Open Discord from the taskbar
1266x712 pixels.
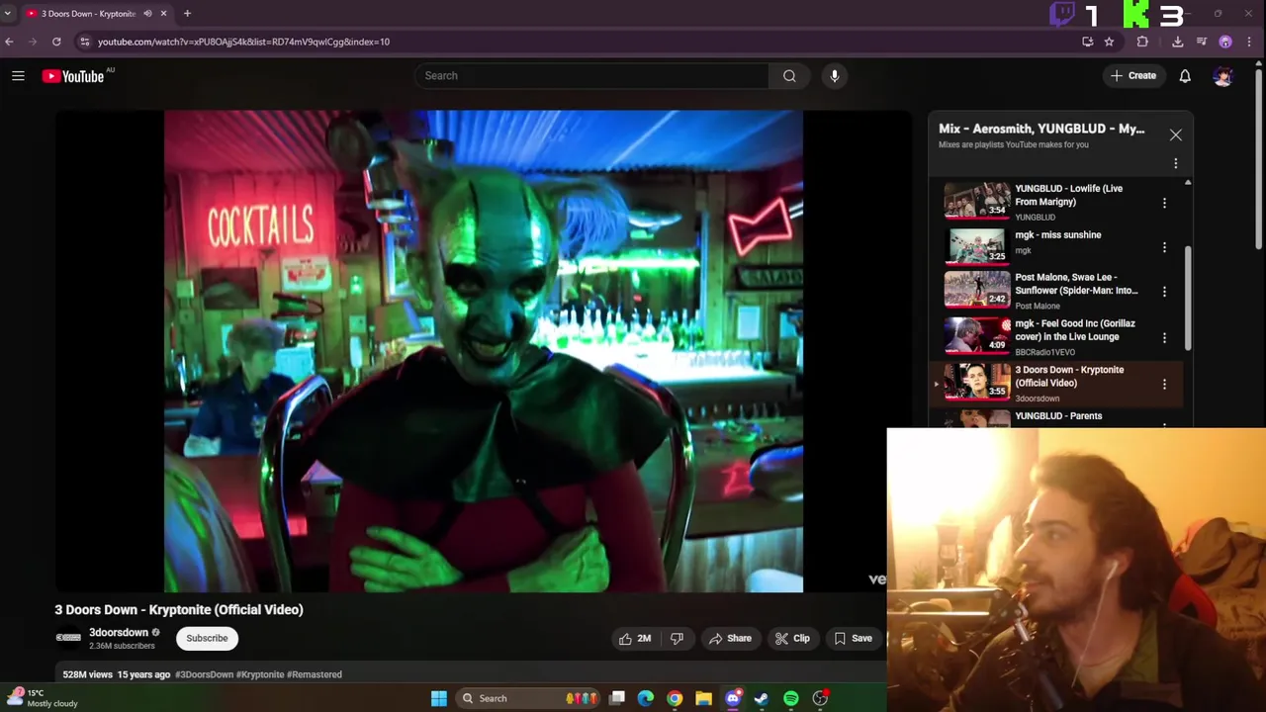733,698
